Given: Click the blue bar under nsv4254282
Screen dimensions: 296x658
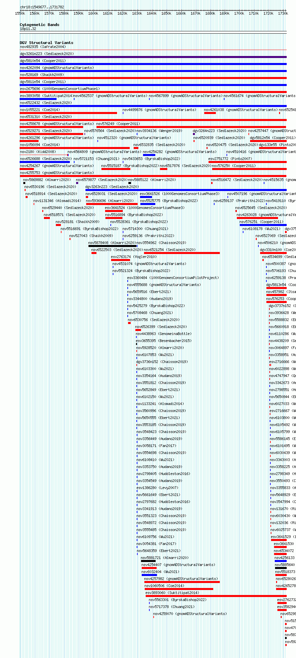Looking at the screenshot, I should [x=149, y=155].
